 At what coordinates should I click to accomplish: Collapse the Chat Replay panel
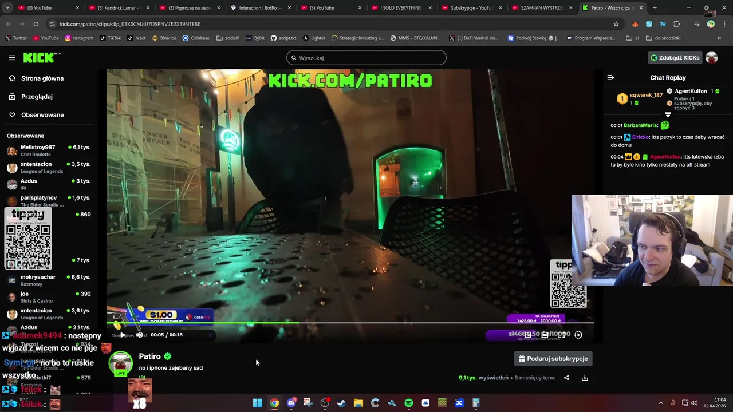610,78
